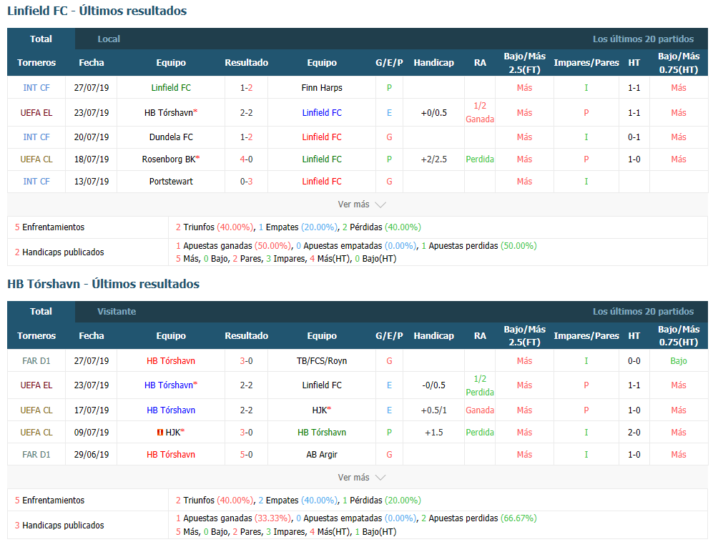Click the HJK team name in the 09/07/19 row
The image size is (713, 542).
point(173,433)
